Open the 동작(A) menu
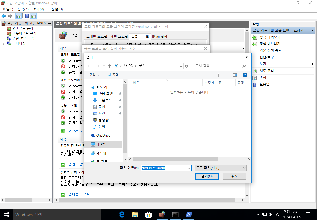The image size is (317, 220). pos(23,9)
